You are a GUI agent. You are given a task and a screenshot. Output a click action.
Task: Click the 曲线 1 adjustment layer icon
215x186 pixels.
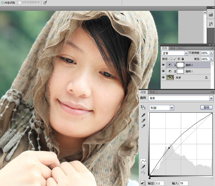(170, 71)
